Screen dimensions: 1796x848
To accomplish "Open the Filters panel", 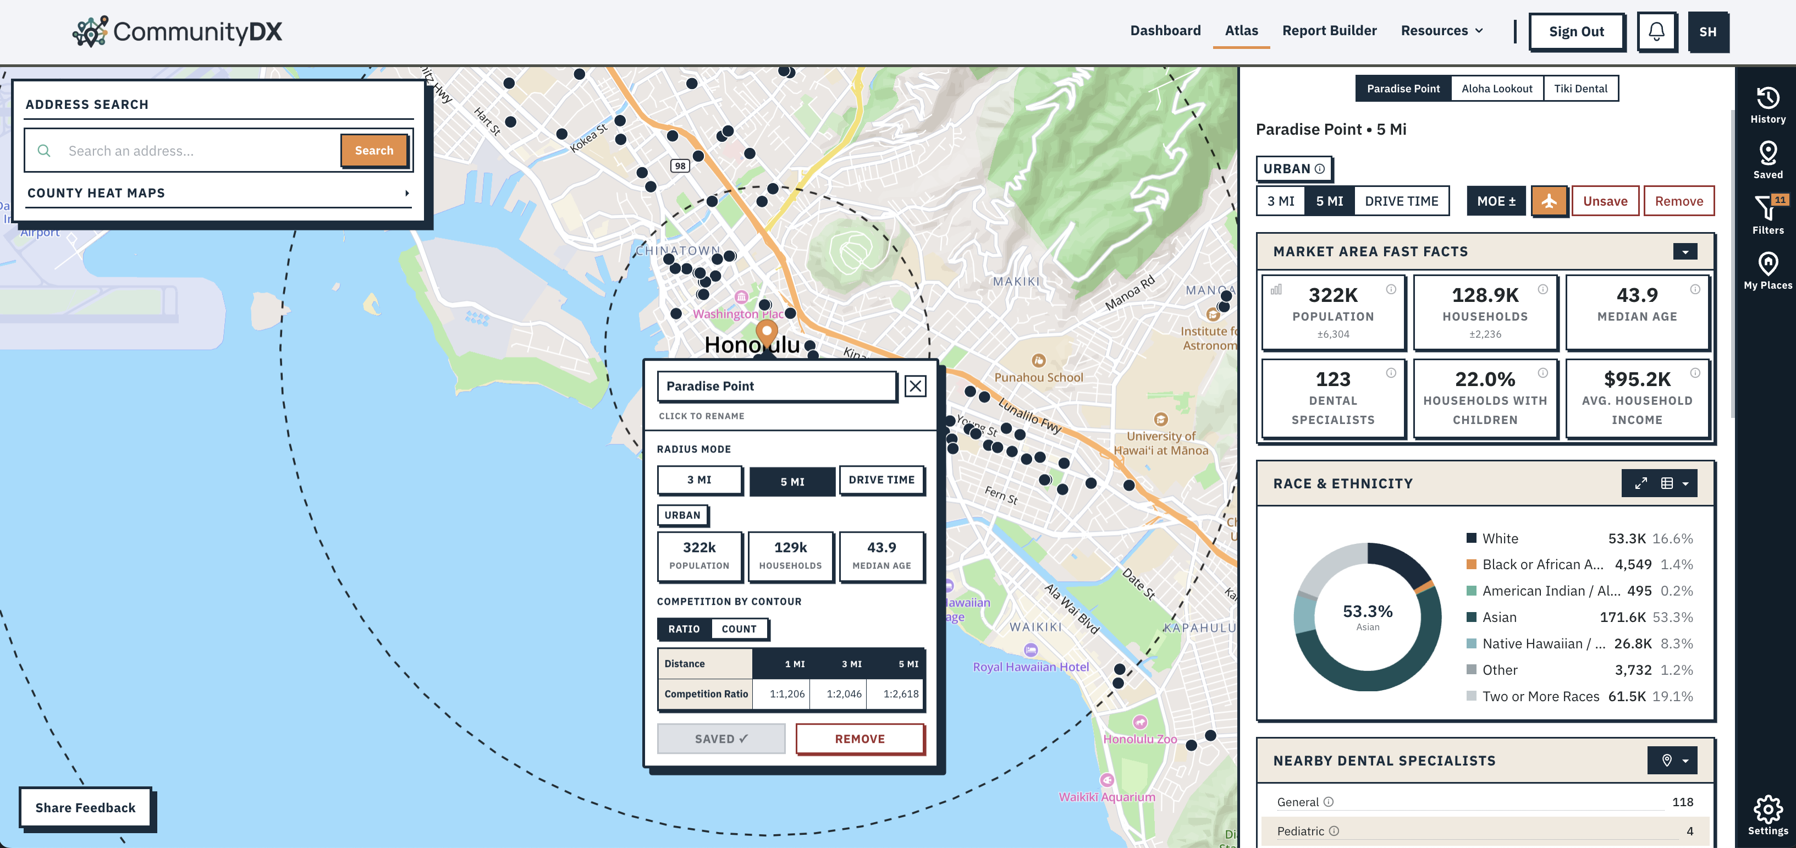I will coord(1767,216).
